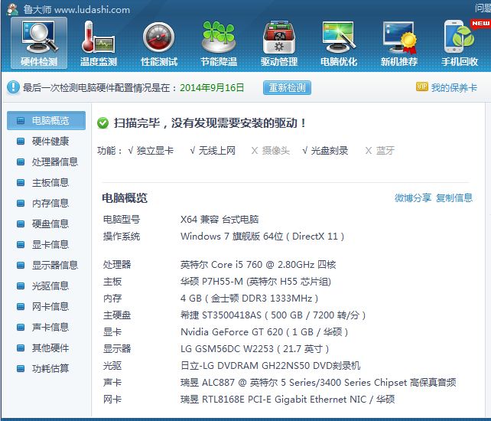491x421 pixels.
Task: Click the 重新检测 re-scan button
Action: pos(287,88)
